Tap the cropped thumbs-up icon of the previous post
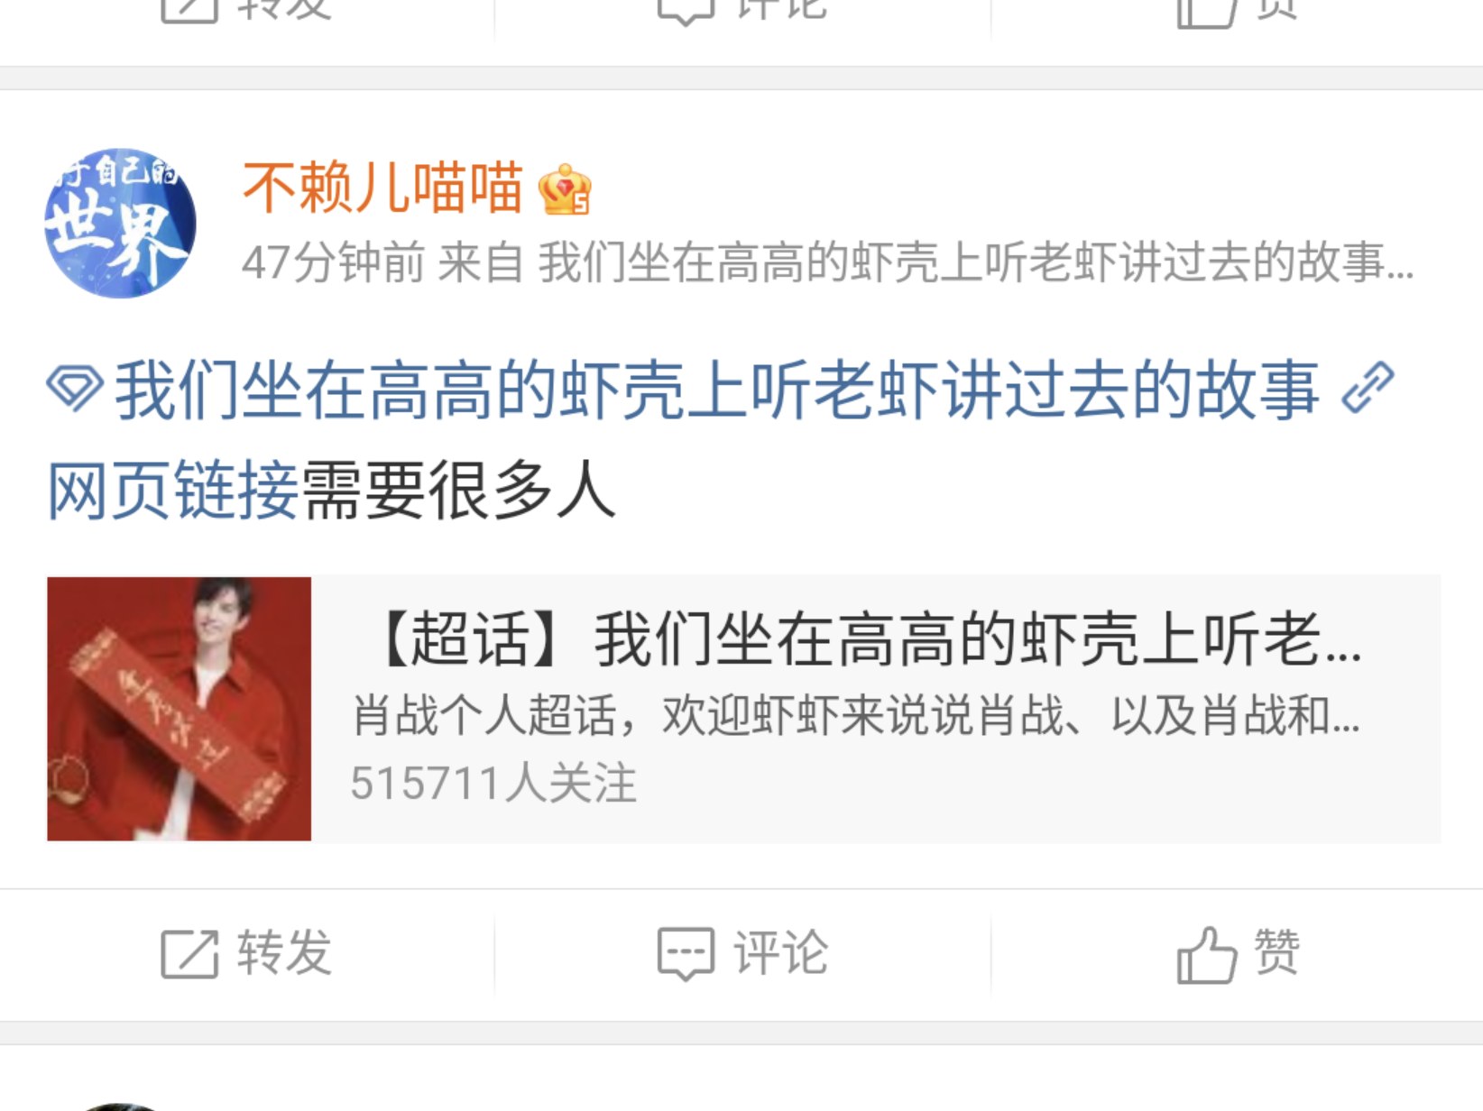 [x=1206, y=13]
